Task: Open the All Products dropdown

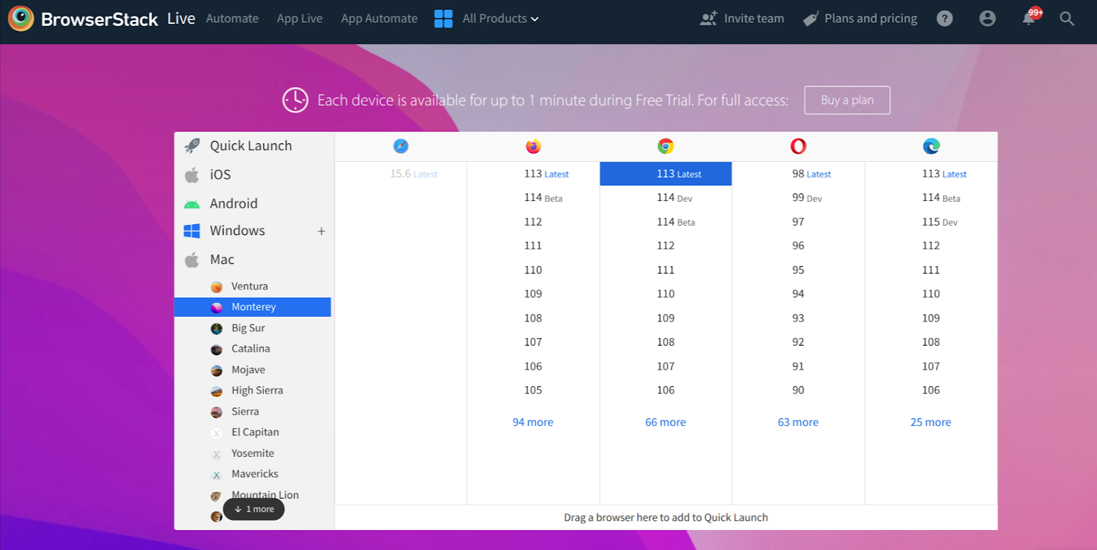Action: [x=501, y=19]
